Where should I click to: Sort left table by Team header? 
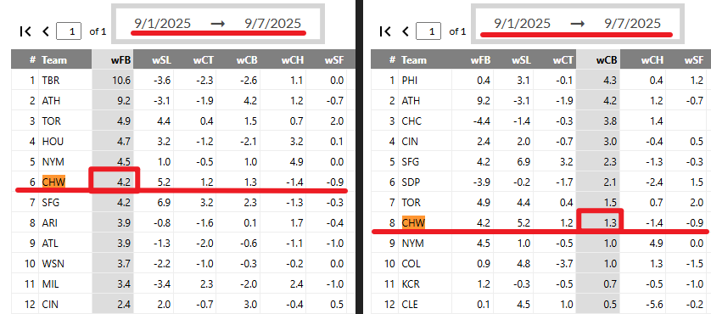point(54,60)
